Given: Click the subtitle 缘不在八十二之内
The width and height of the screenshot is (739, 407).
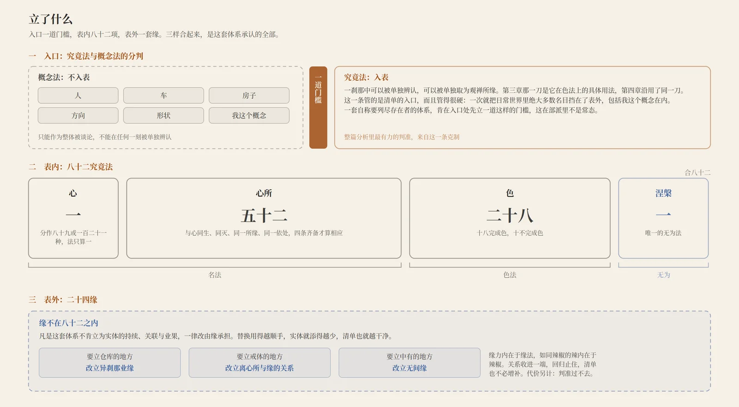Looking at the screenshot, I should (68, 323).
